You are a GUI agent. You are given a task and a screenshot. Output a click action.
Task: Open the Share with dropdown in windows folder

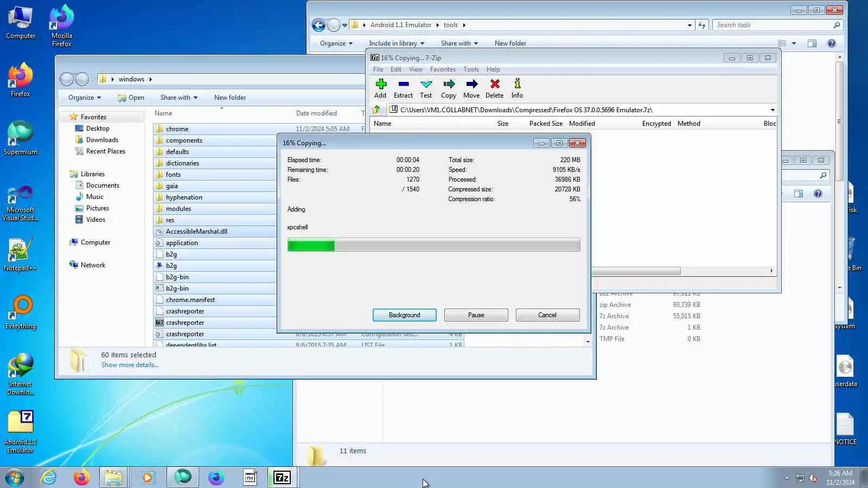point(178,98)
